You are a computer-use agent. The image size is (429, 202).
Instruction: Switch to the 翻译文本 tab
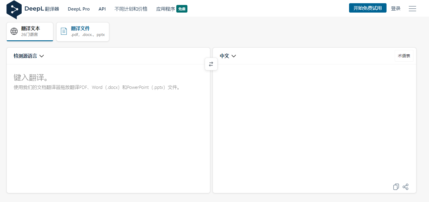coord(30,32)
